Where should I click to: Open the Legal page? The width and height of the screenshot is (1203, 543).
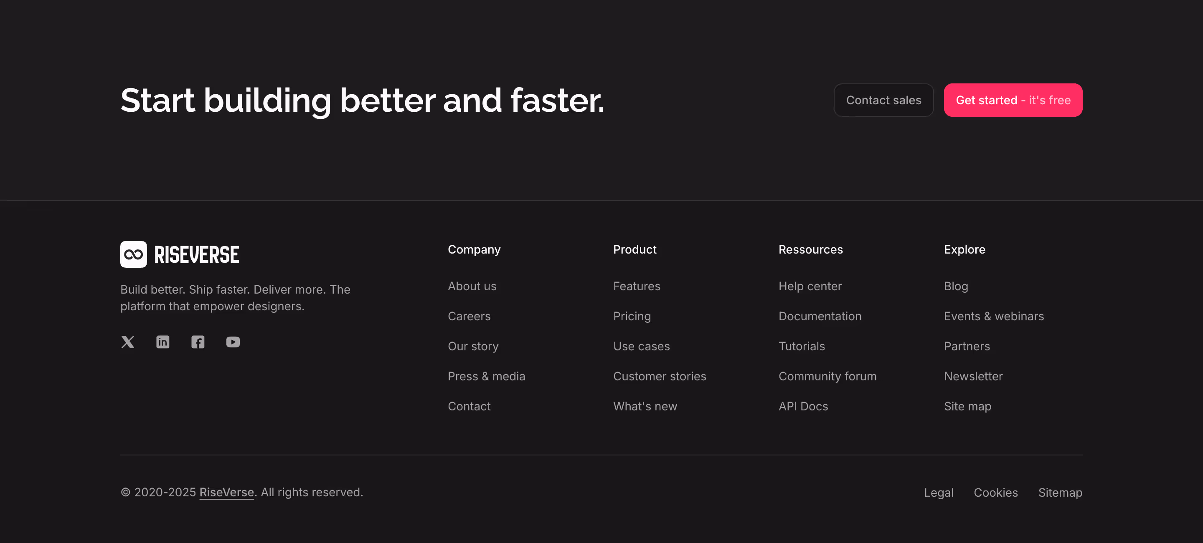tap(939, 492)
